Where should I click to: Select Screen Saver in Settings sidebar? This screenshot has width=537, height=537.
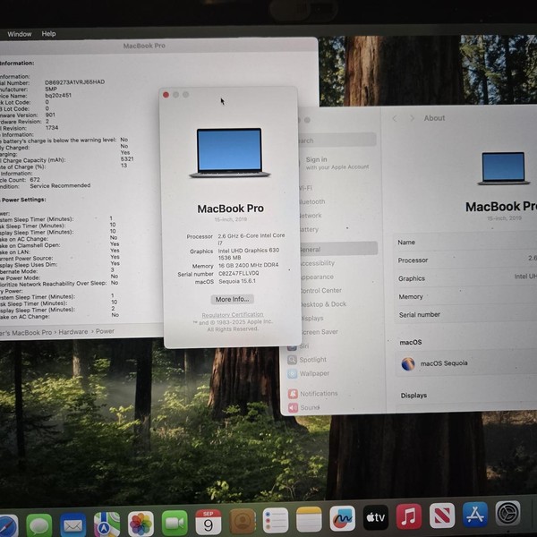pos(318,332)
